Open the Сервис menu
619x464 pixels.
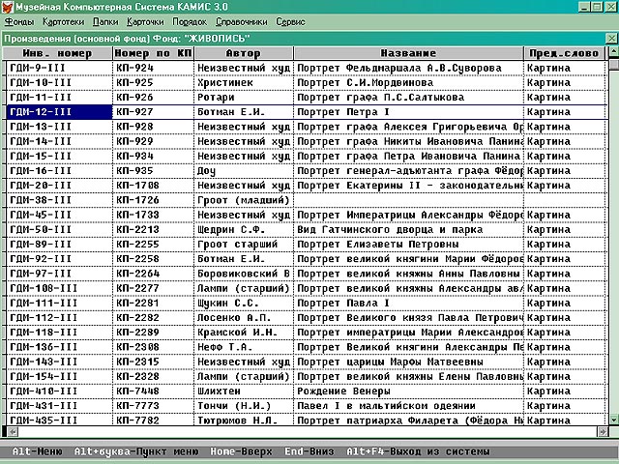(x=290, y=22)
